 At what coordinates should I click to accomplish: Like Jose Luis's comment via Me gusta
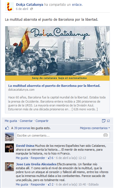click(x=22, y=184)
